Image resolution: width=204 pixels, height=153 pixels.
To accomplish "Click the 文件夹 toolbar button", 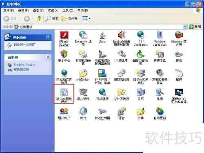I will [x=69, y=19].
